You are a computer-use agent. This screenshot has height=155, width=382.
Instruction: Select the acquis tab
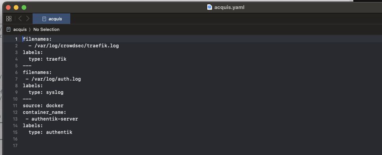[x=51, y=19]
